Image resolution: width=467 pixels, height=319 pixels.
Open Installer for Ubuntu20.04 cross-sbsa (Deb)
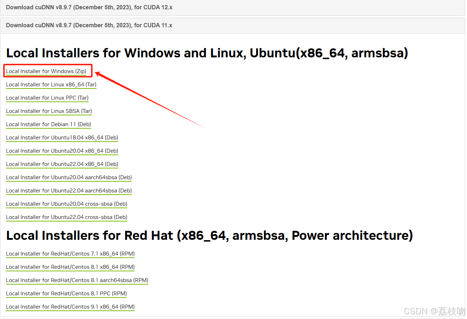pos(67,204)
